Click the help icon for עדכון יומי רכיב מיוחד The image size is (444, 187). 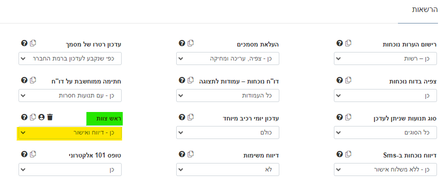(182, 117)
